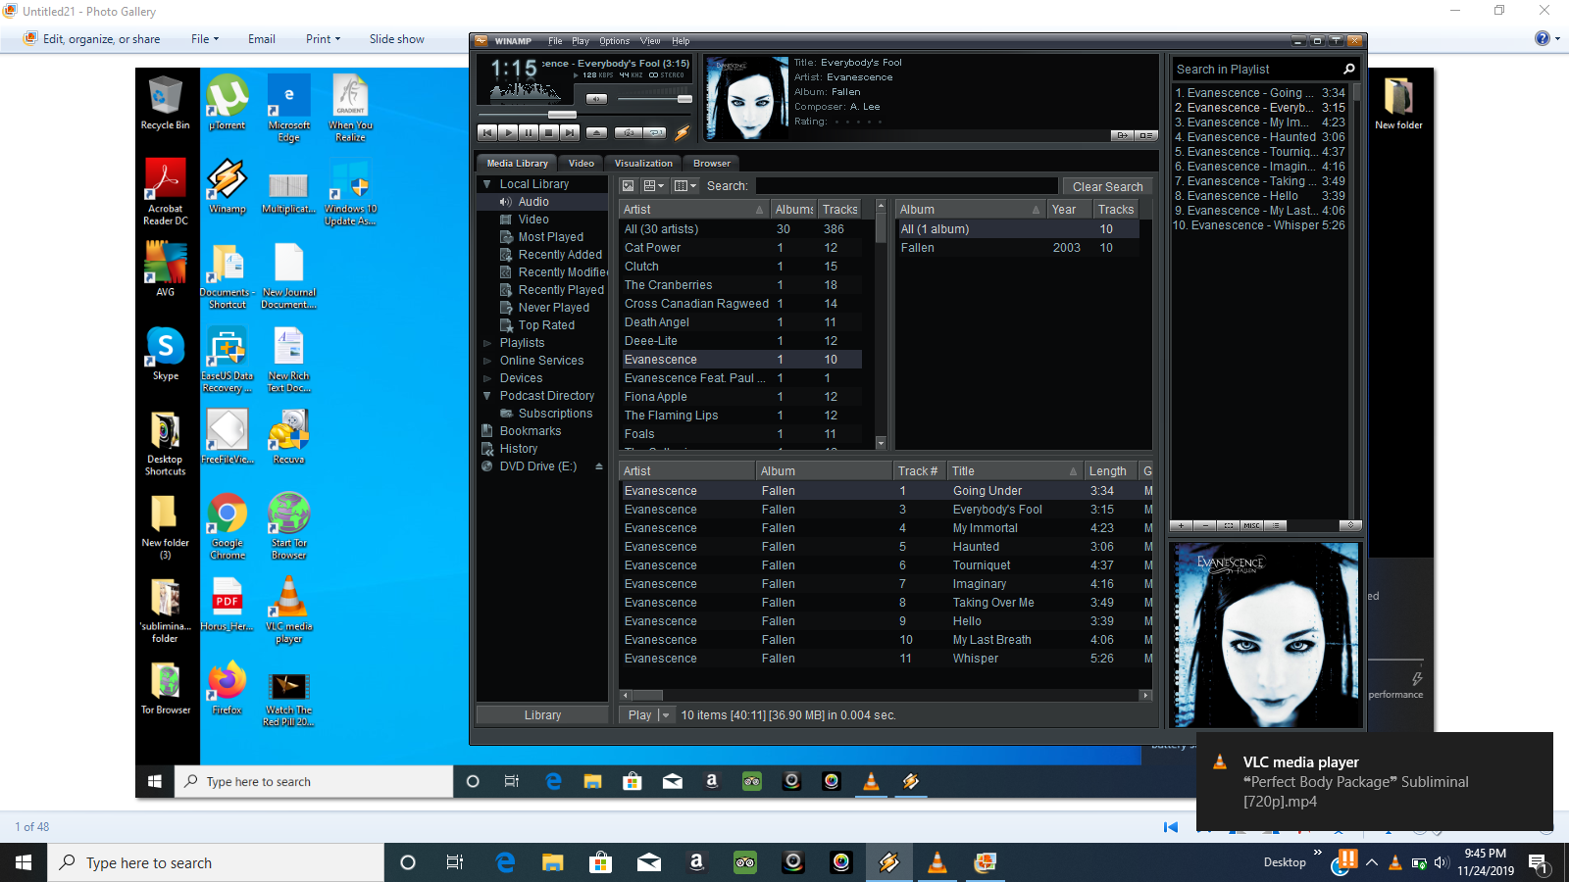The width and height of the screenshot is (1569, 882).
Task: Select Most Played in library tree
Action: [550, 237]
